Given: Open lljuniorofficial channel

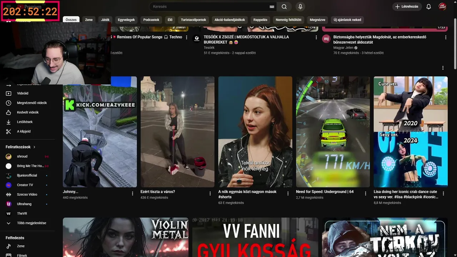Looking at the screenshot, I should (27, 175).
